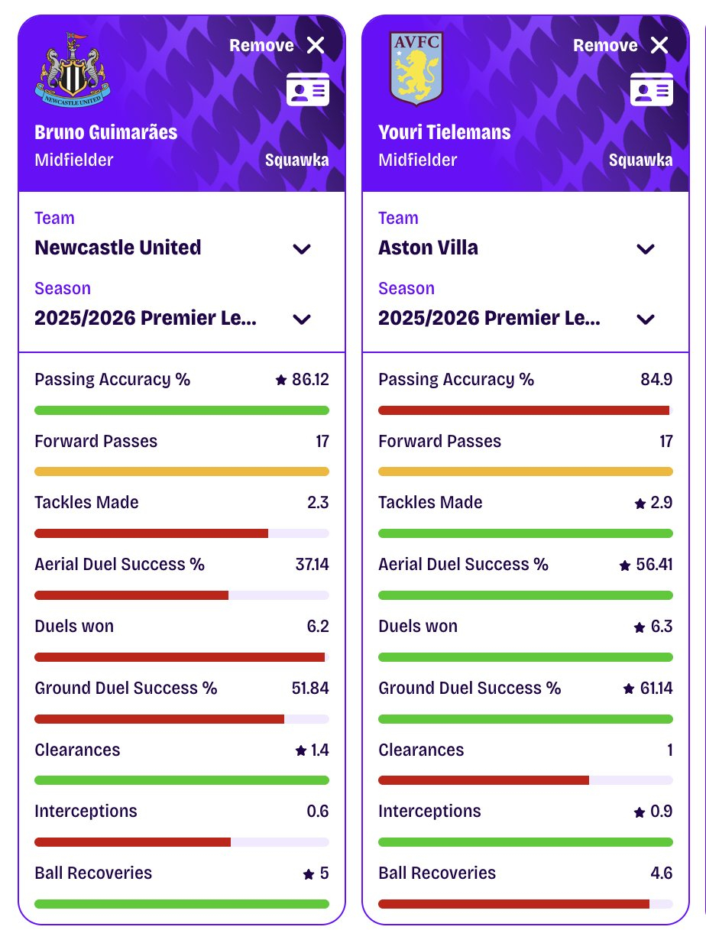Click the star icon beside Aerial Duel Success 56.41

pos(625,565)
